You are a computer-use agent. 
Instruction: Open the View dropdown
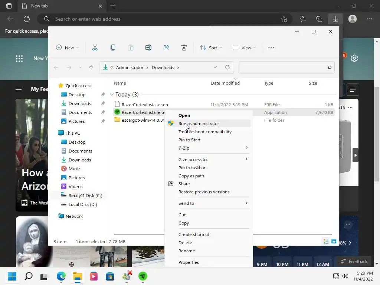pos(244,48)
